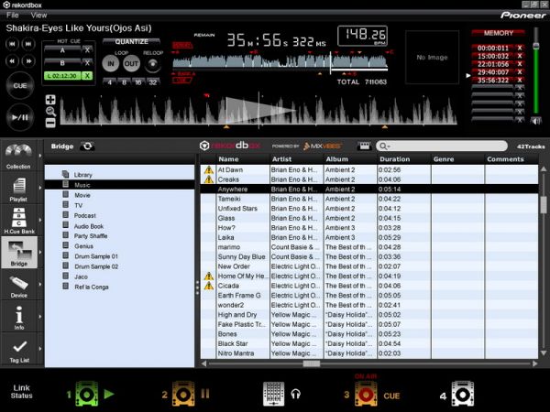This screenshot has width=550, height=412.
Task: Select the 16-beat loop button
Action: point(138,82)
